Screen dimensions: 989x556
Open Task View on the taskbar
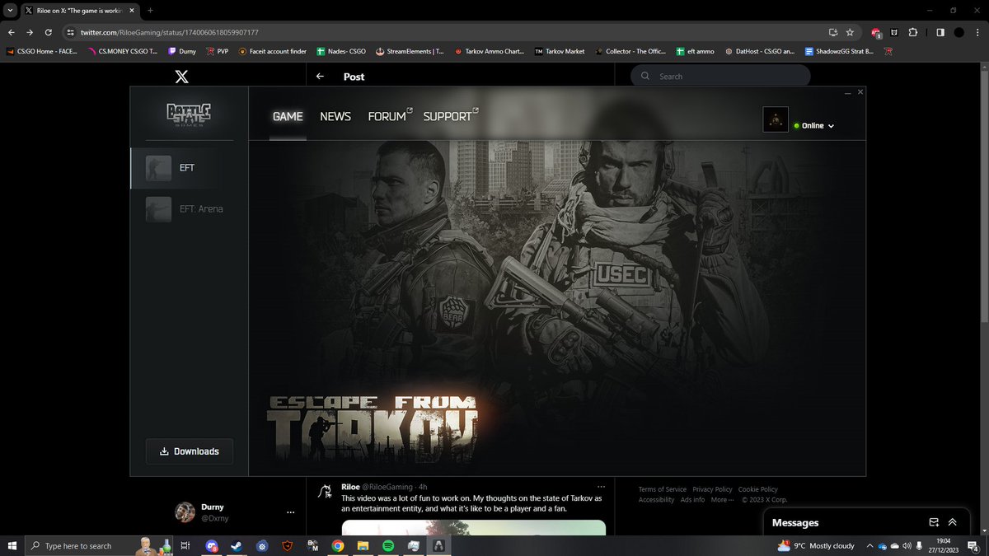click(185, 545)
